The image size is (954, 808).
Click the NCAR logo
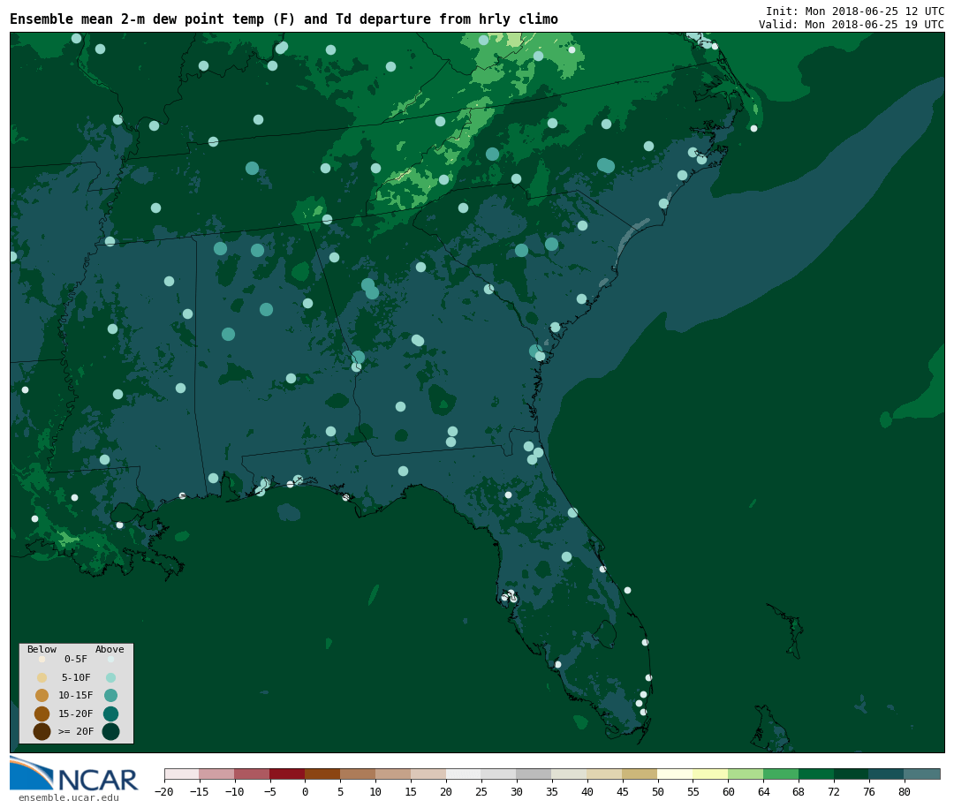pos(73,774)
